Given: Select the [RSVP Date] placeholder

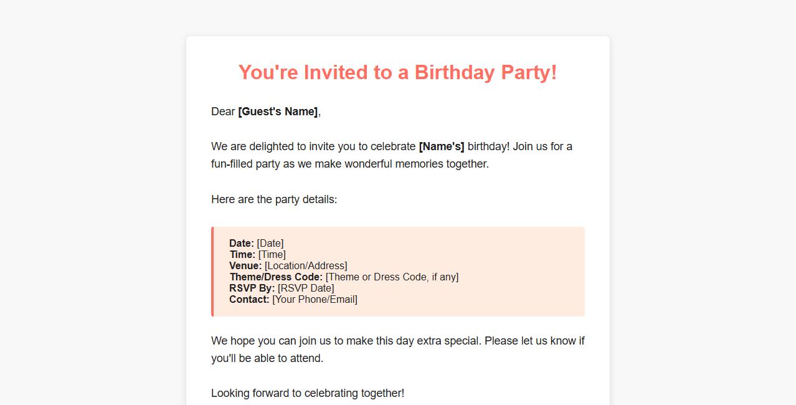Looking at the screenshot, I should 306,288.
